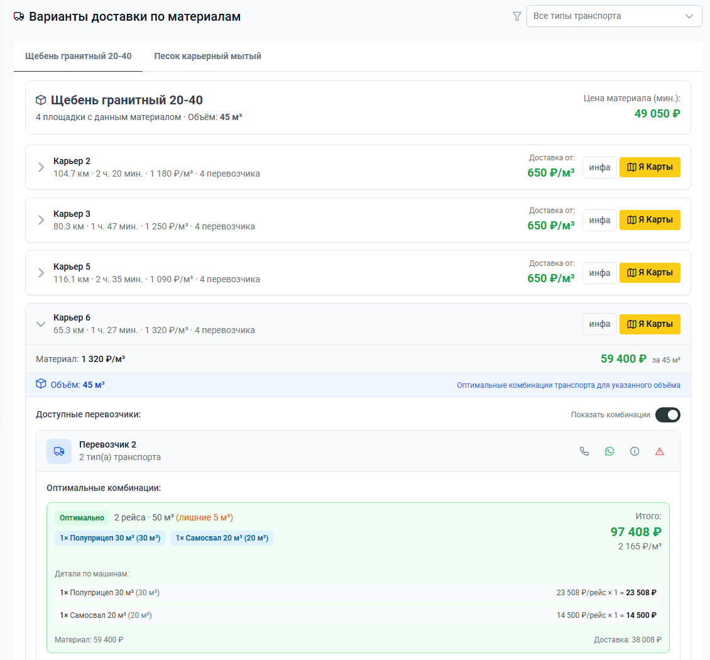The height and width of the screenshot is (660, 710).
Task: Click the box icon beside Щебень гранитный 20-40 heading
Action: 41,100
